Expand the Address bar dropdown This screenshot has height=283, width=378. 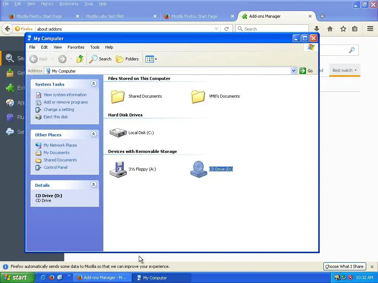click(293, 71)
